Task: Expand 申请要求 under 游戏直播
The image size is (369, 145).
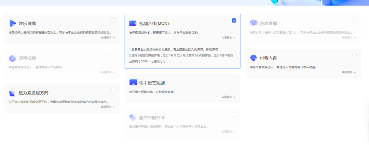Action: point(349,37)
